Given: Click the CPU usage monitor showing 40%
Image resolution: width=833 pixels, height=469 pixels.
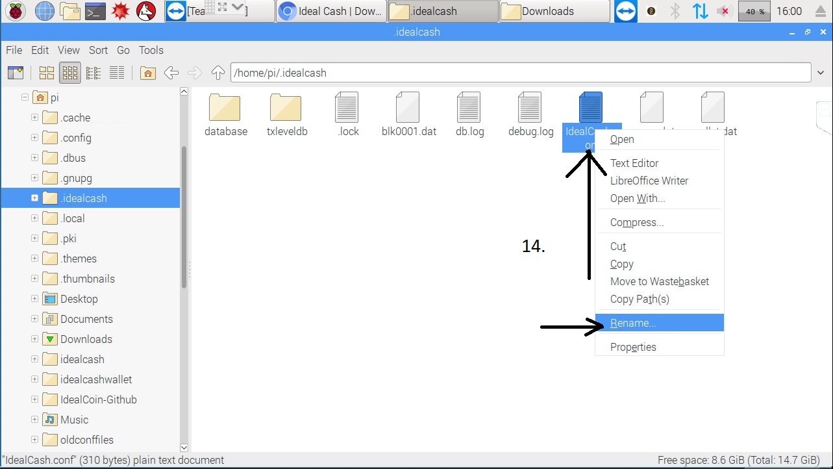Looking at the screenshot, I should [x=754, y=11].
